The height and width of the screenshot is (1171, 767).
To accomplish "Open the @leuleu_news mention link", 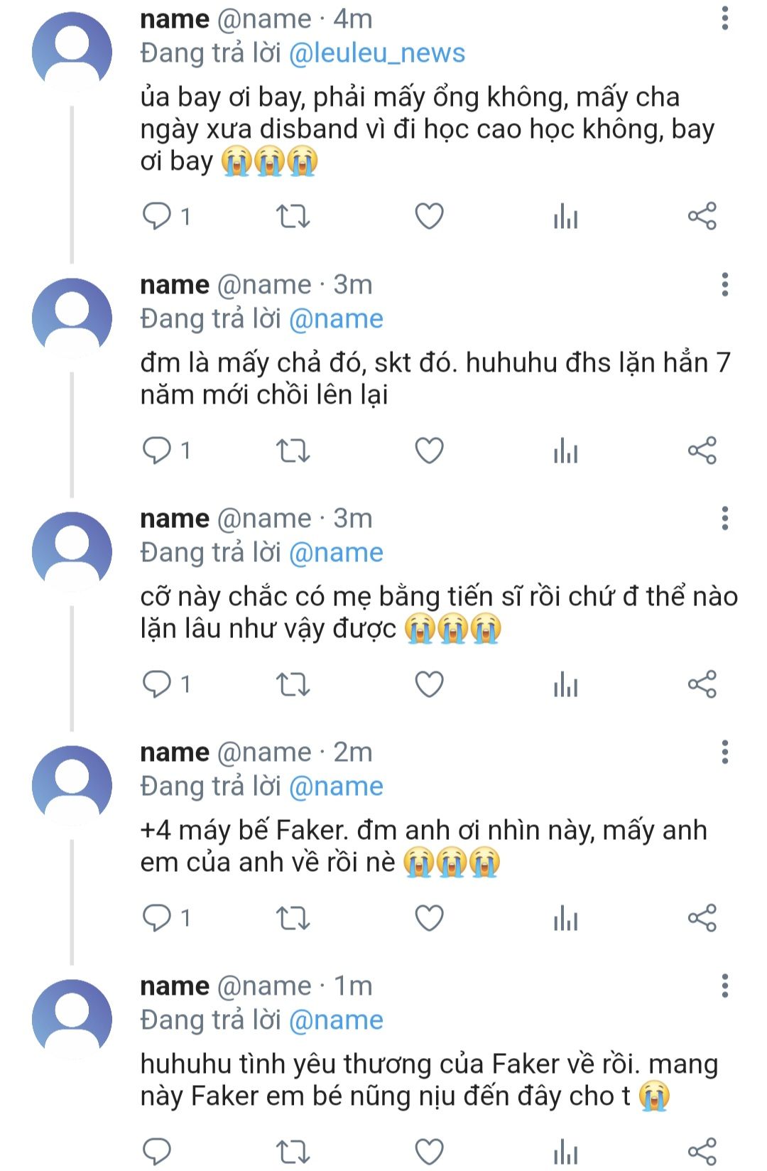I will pos(377,53).
